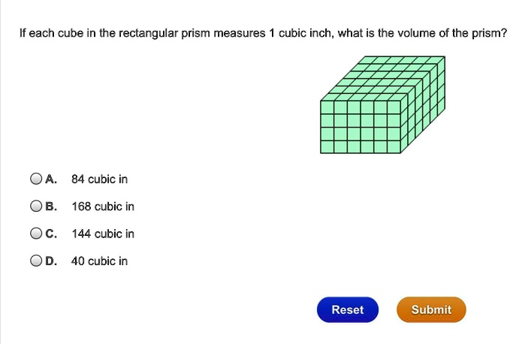Viewport: 510px width, 344px height.
Task: Click the '168 cubic in' answer text
Action: (103, 207)
